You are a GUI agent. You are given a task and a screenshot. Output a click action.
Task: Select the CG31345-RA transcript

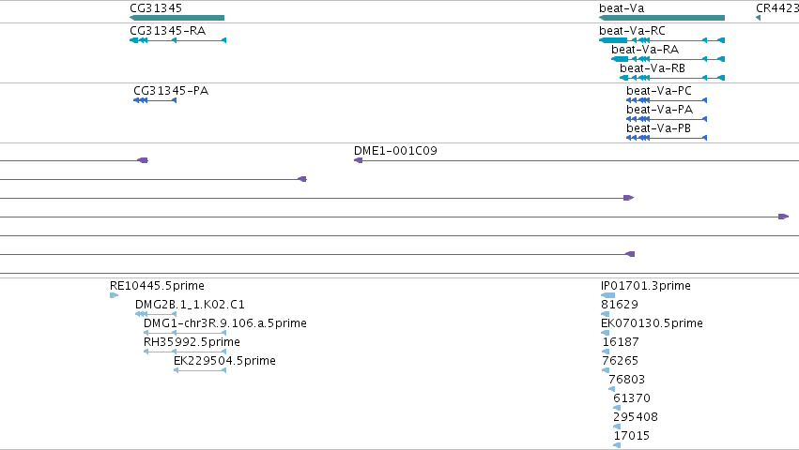click(x=177, y=40)
